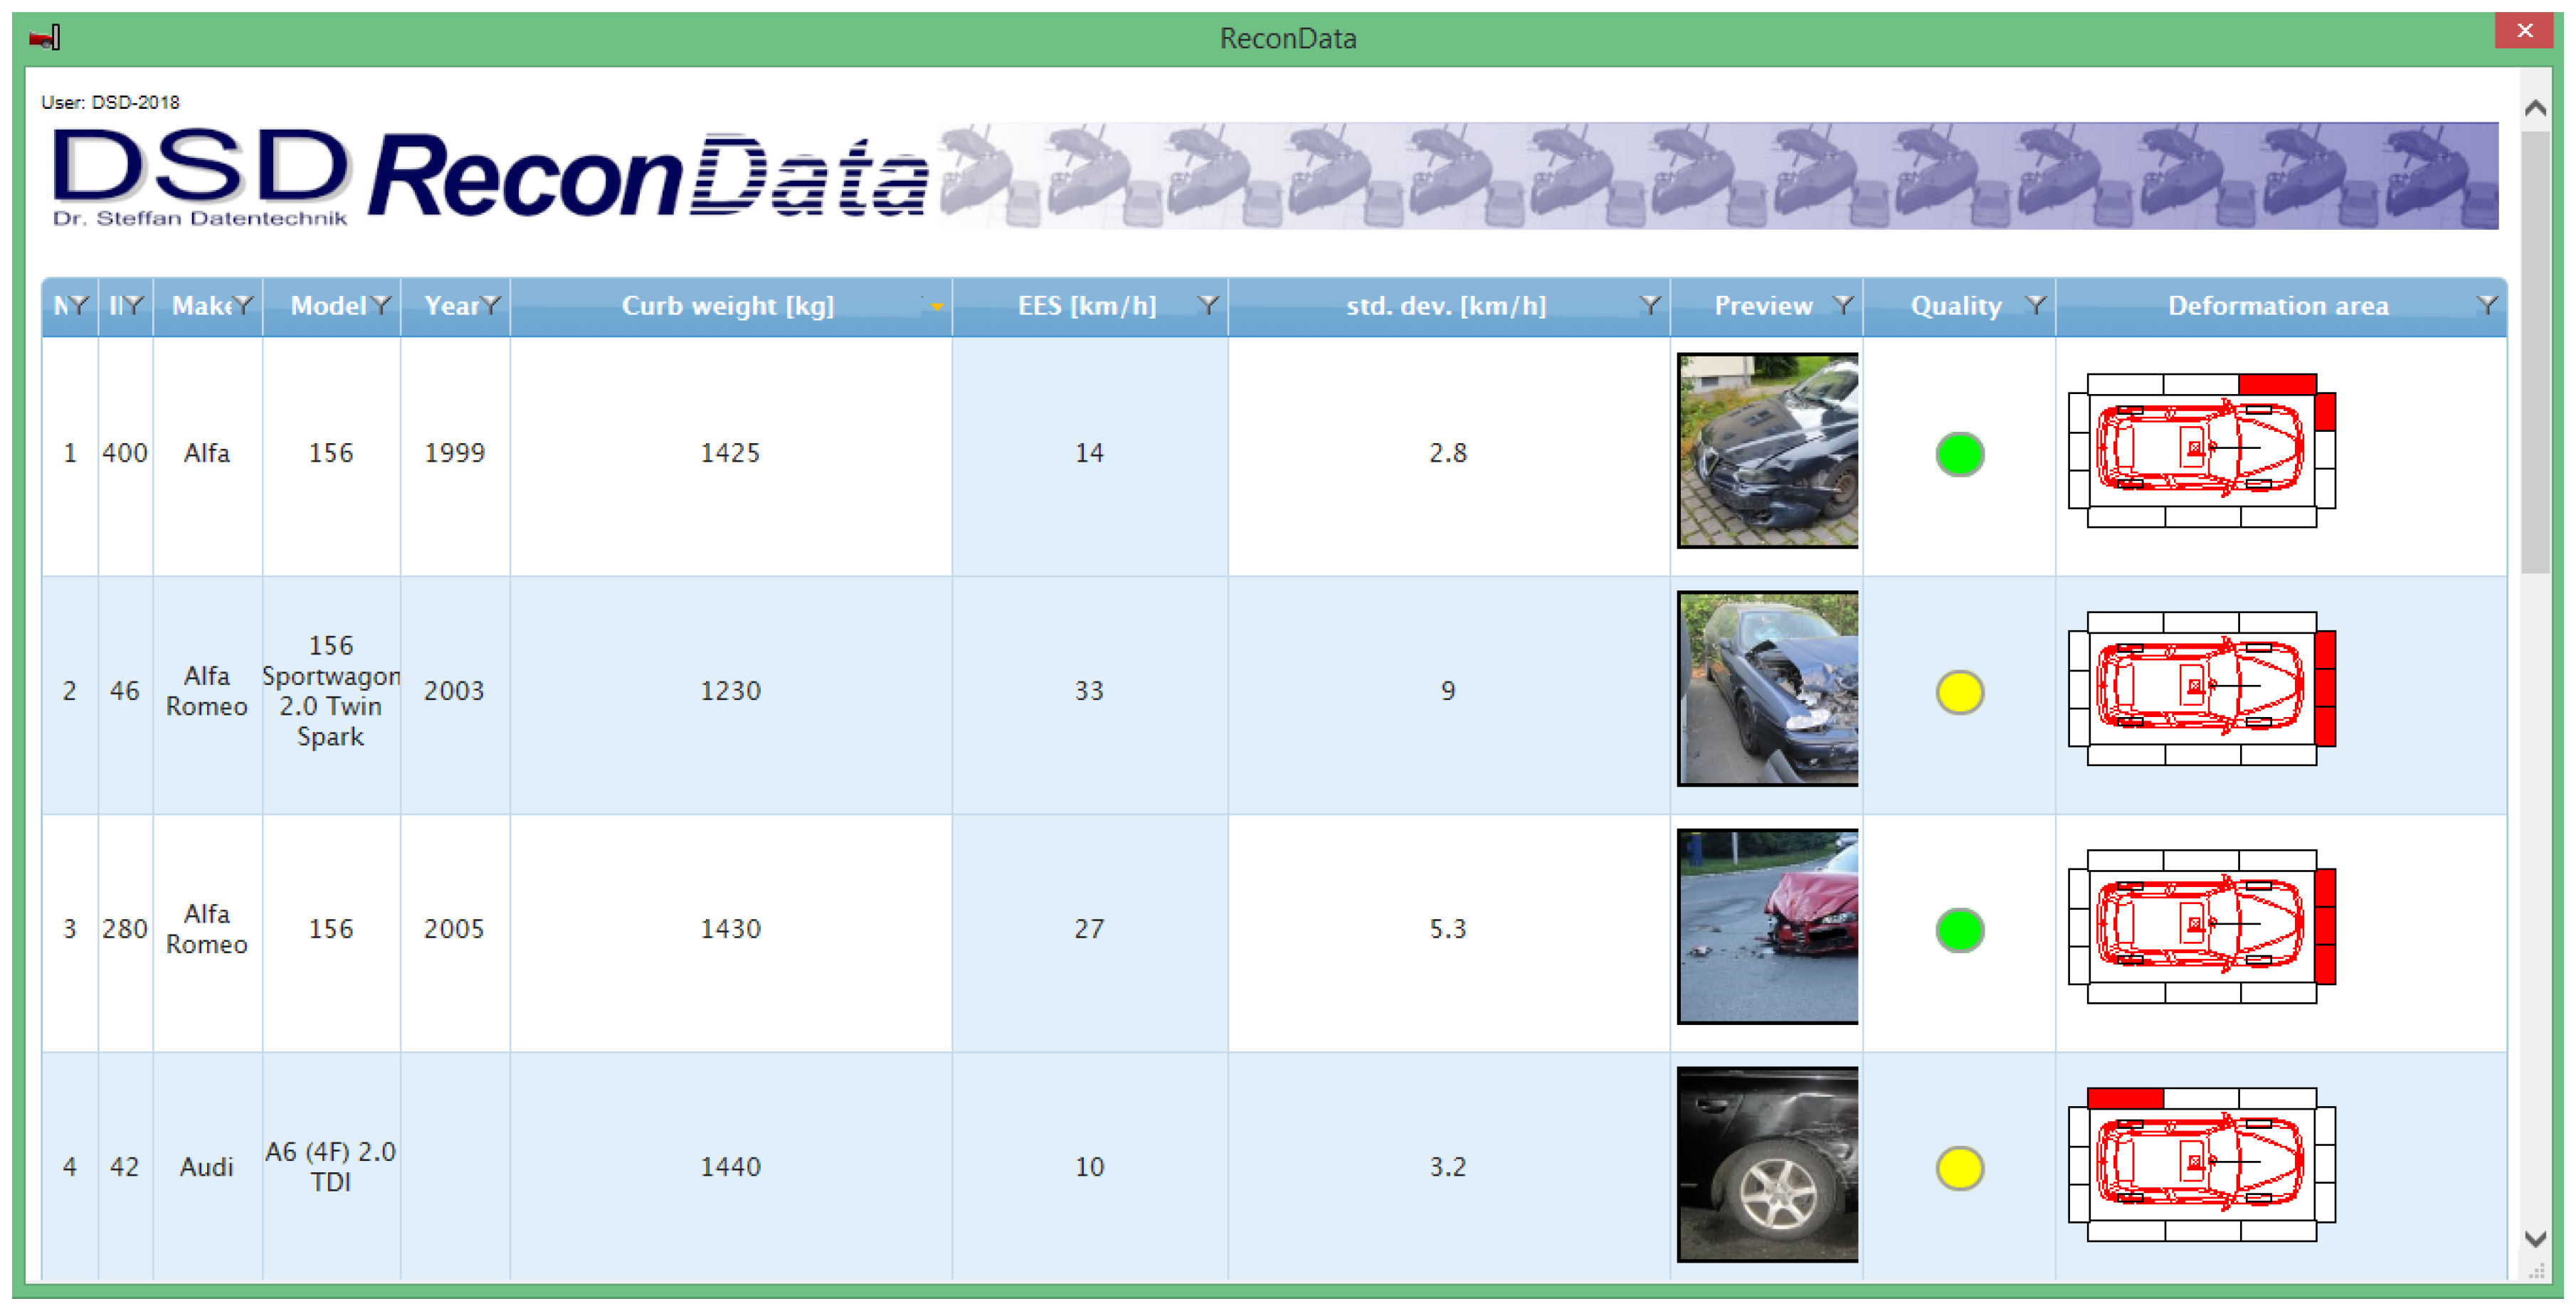Select the Alfa 156 1999 row cell 1425
2576x1311 pixels.
click(730, 453)
